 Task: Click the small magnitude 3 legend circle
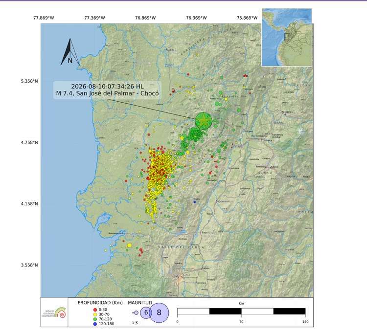point(136,312)
